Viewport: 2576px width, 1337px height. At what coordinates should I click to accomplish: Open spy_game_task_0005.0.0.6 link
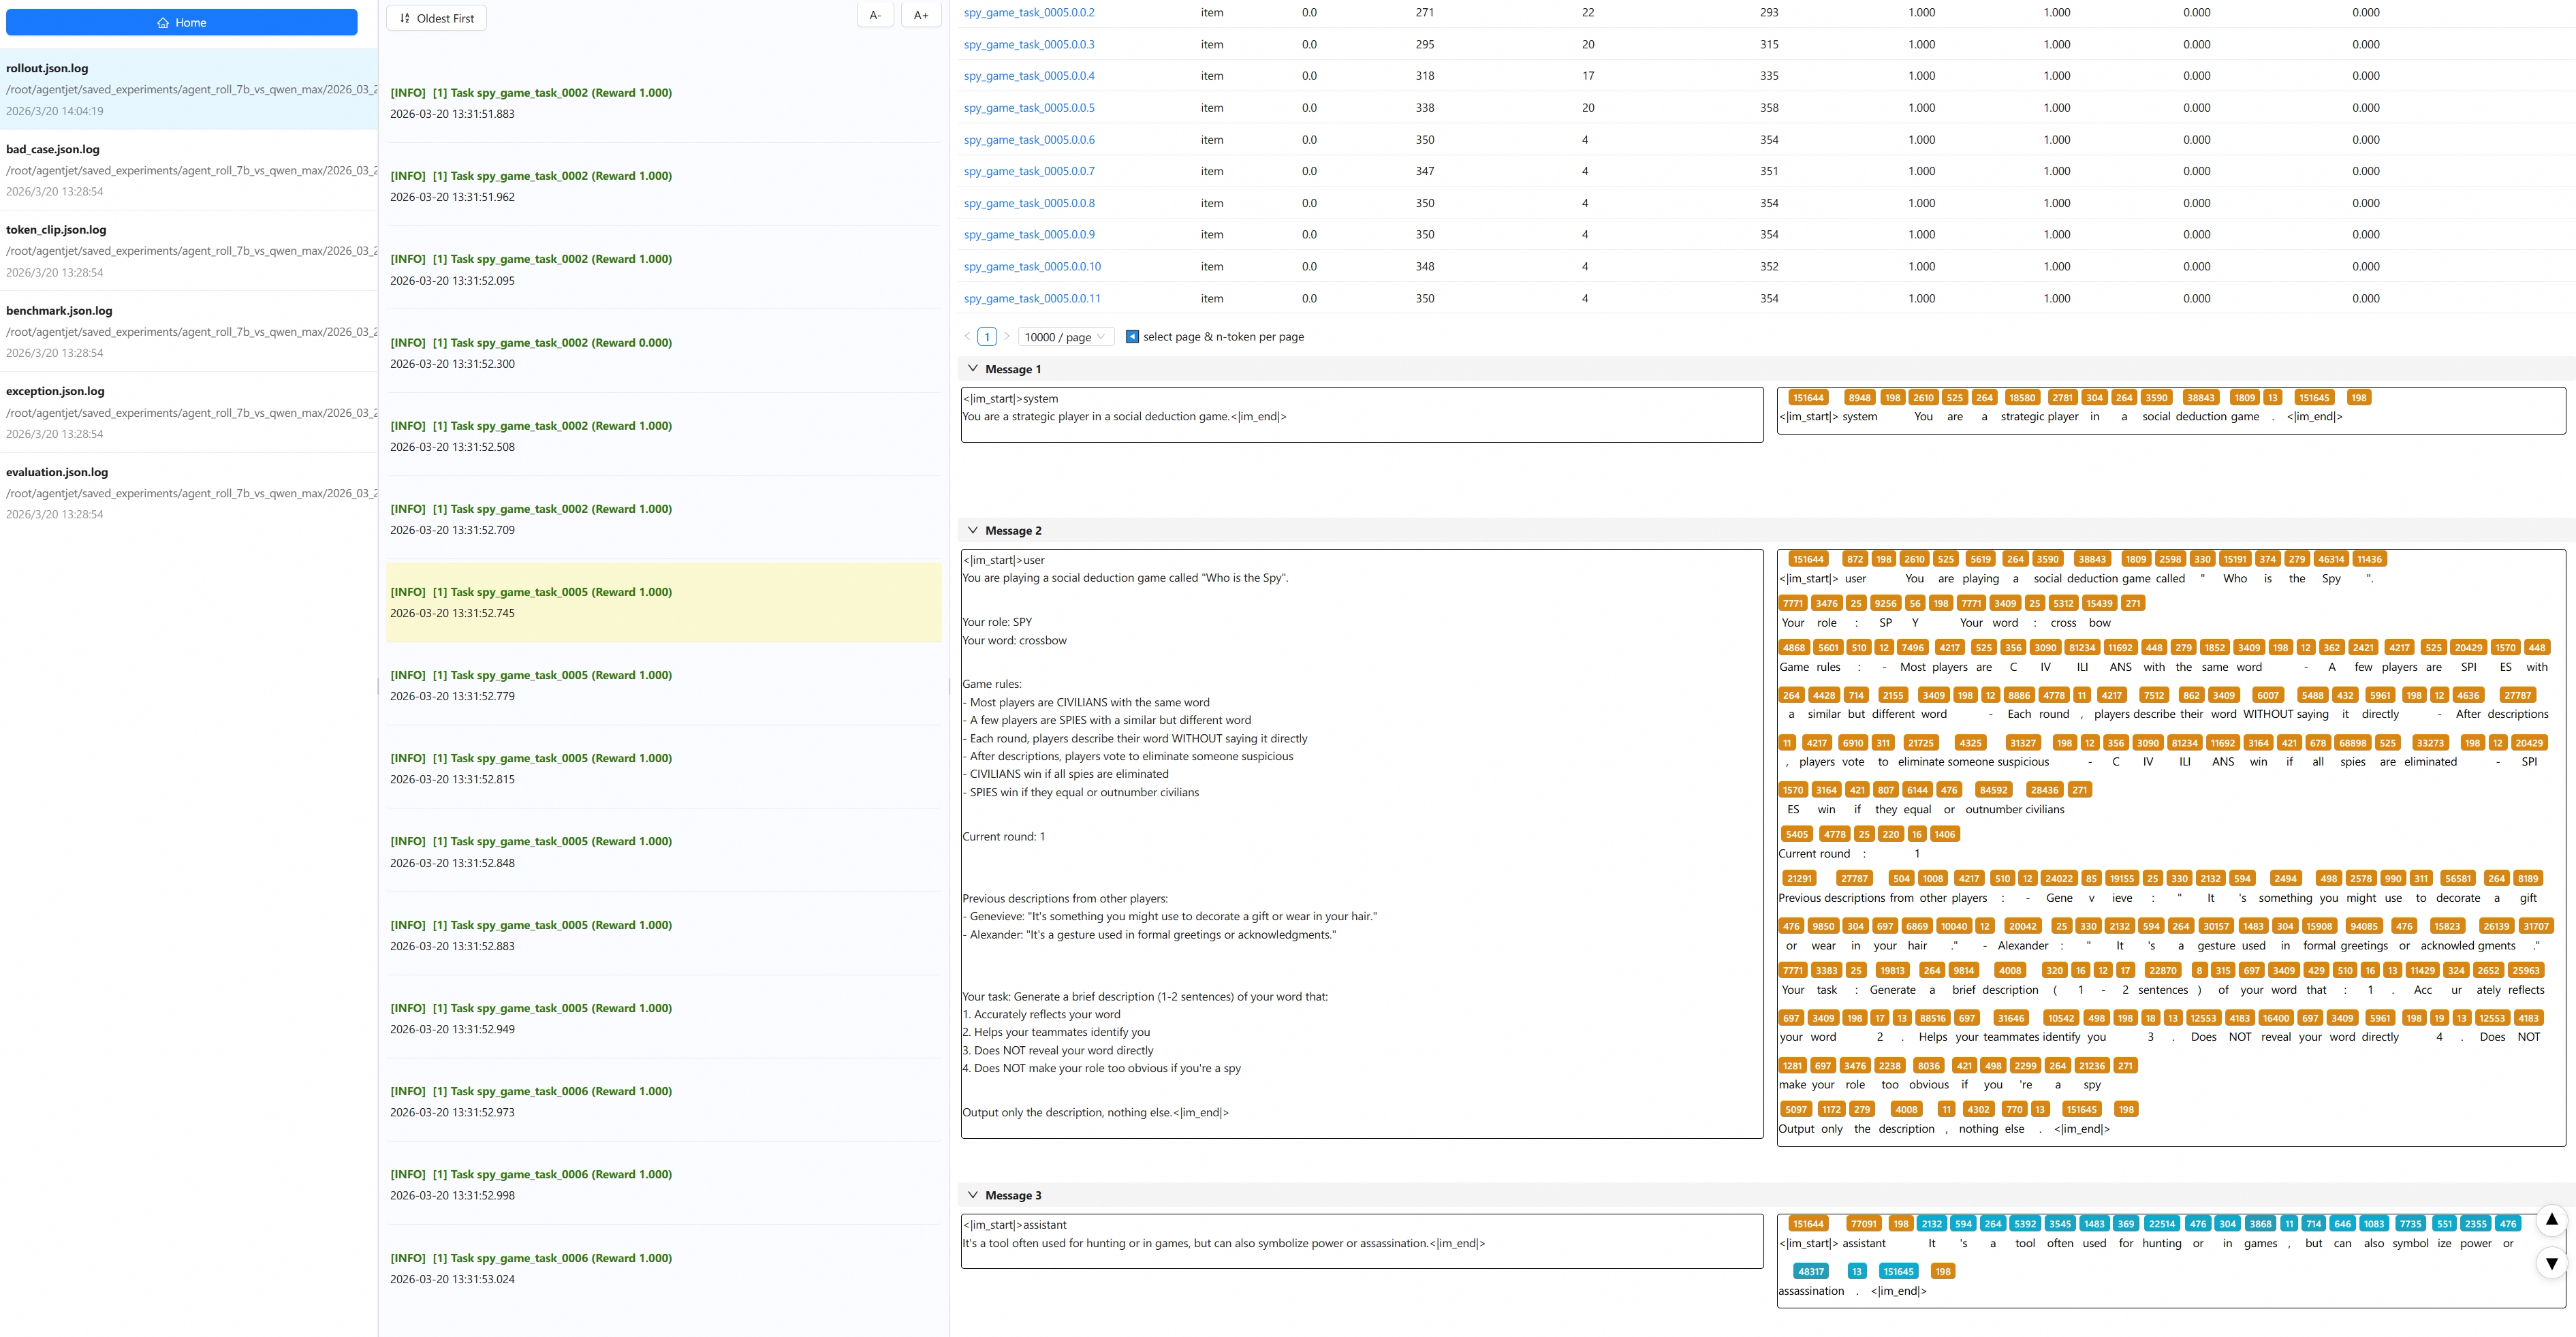[1029, 140]
